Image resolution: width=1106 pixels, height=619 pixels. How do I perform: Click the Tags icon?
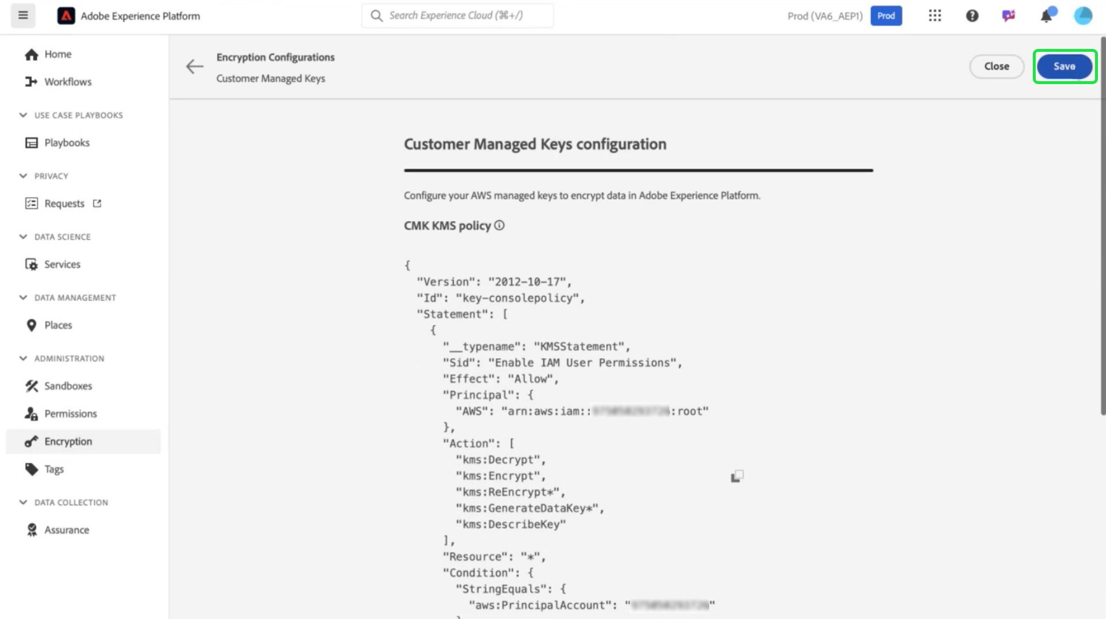pos(32,469)
